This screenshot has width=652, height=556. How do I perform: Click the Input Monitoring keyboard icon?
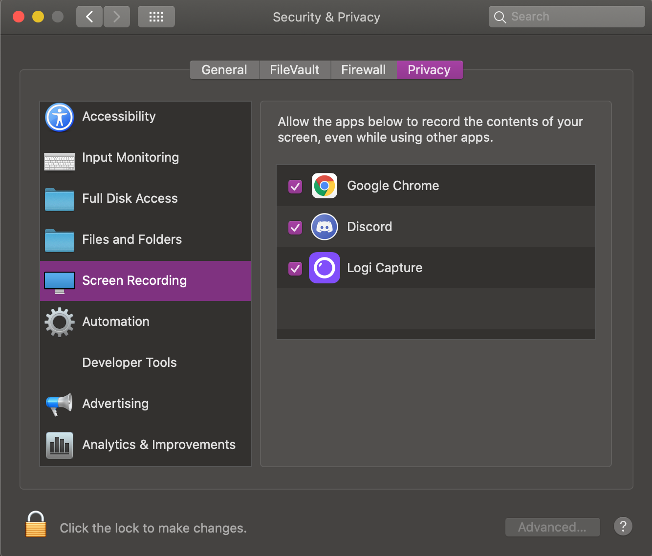coord(60,161)
